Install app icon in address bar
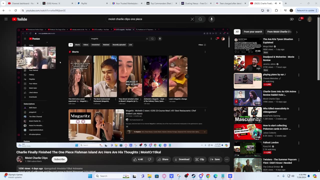 point(262,10)
